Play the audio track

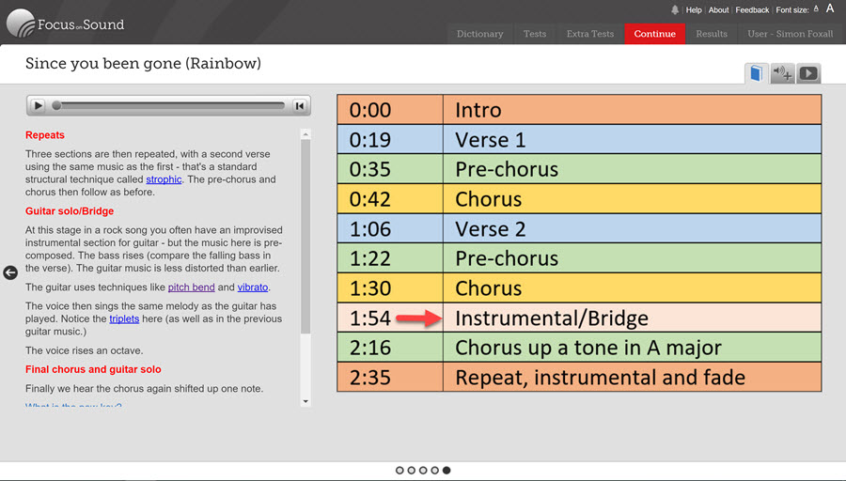[x=38, y=106]
